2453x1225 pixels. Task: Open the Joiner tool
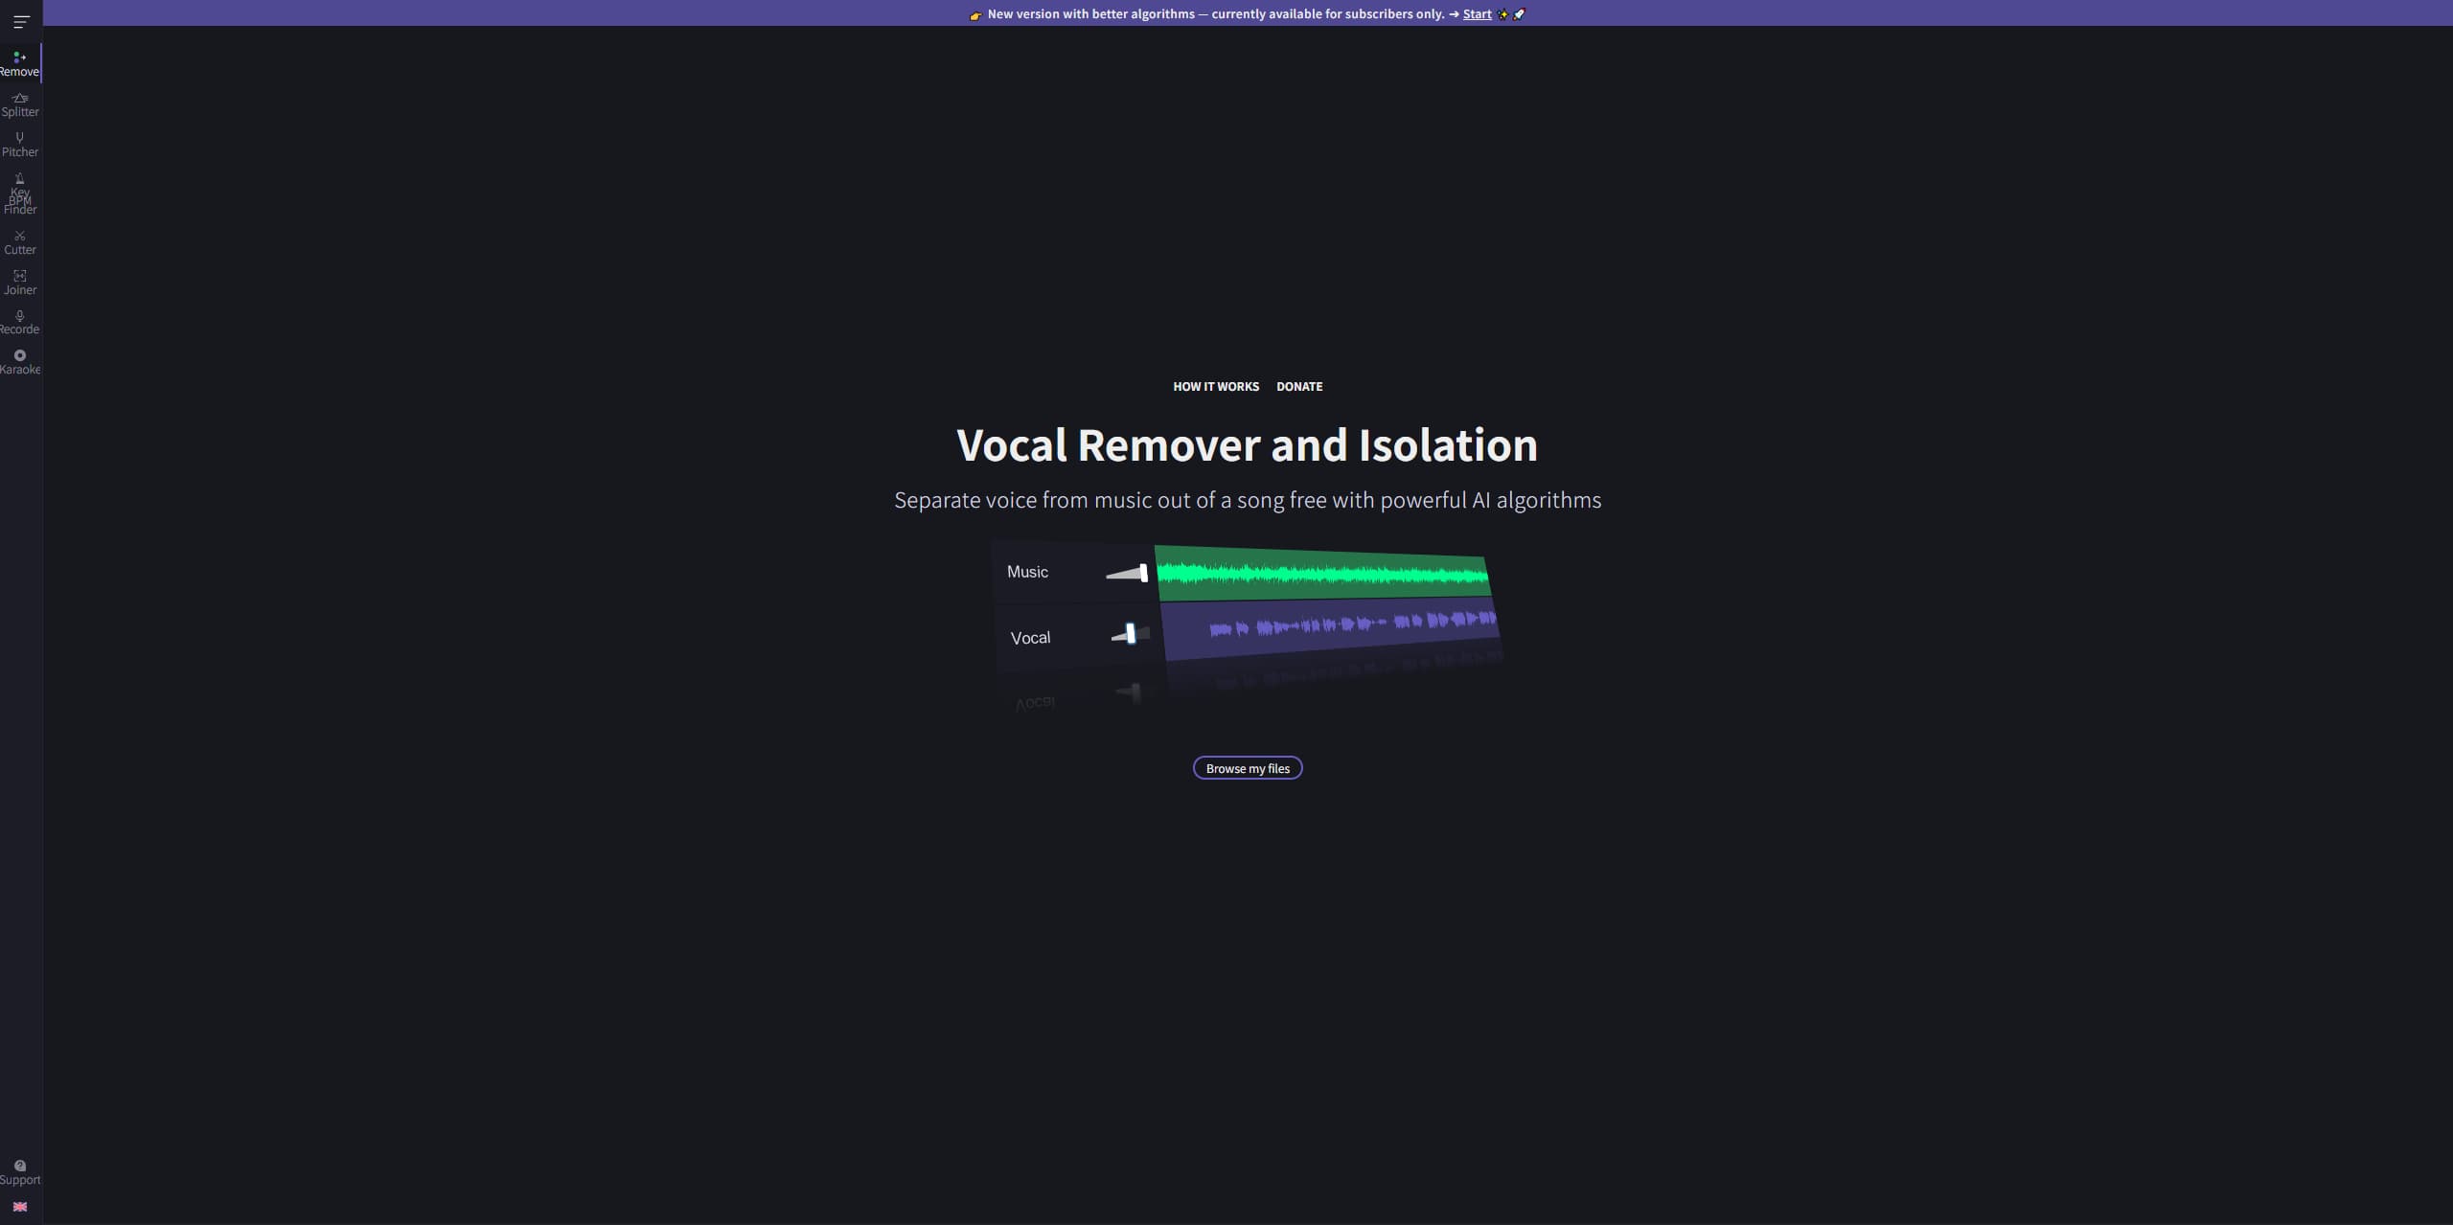[19, 282]
